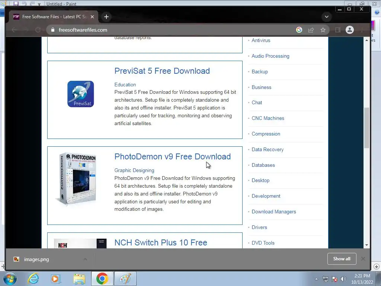This screenshot has width=381, height=286.
Task: Open Download Managers category
Action: pos(274,212)
